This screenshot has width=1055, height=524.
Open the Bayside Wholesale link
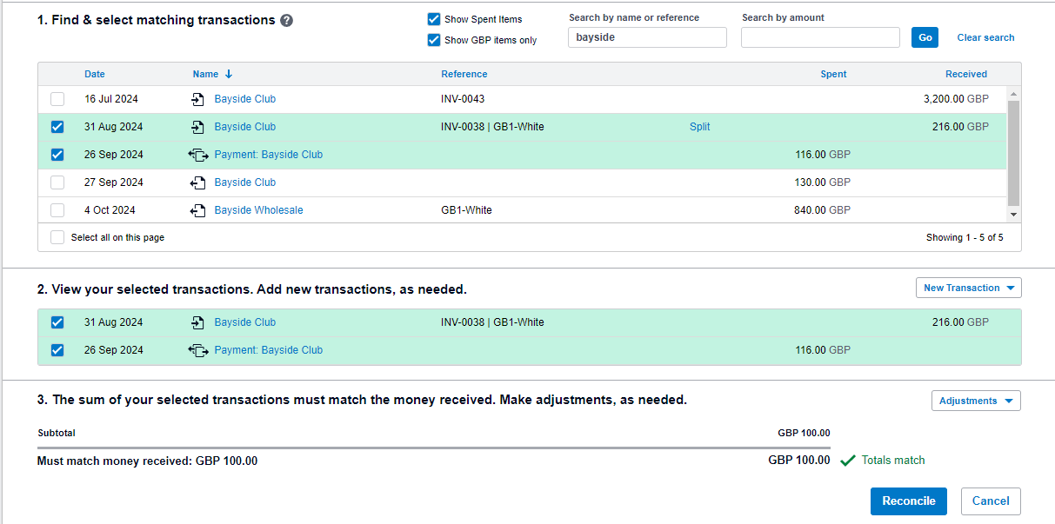[259, 210]
